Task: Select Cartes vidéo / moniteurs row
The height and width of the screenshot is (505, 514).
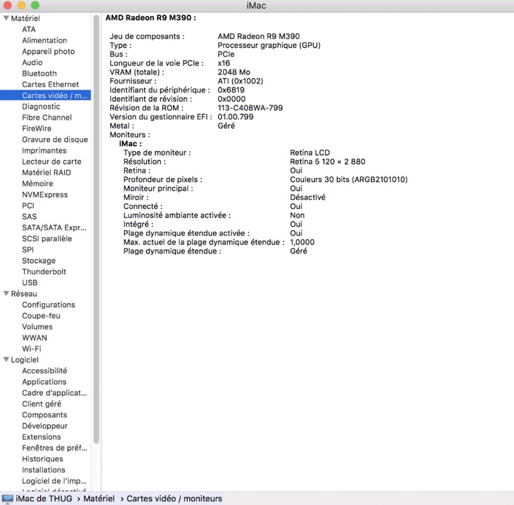Action: coord(46,95)
